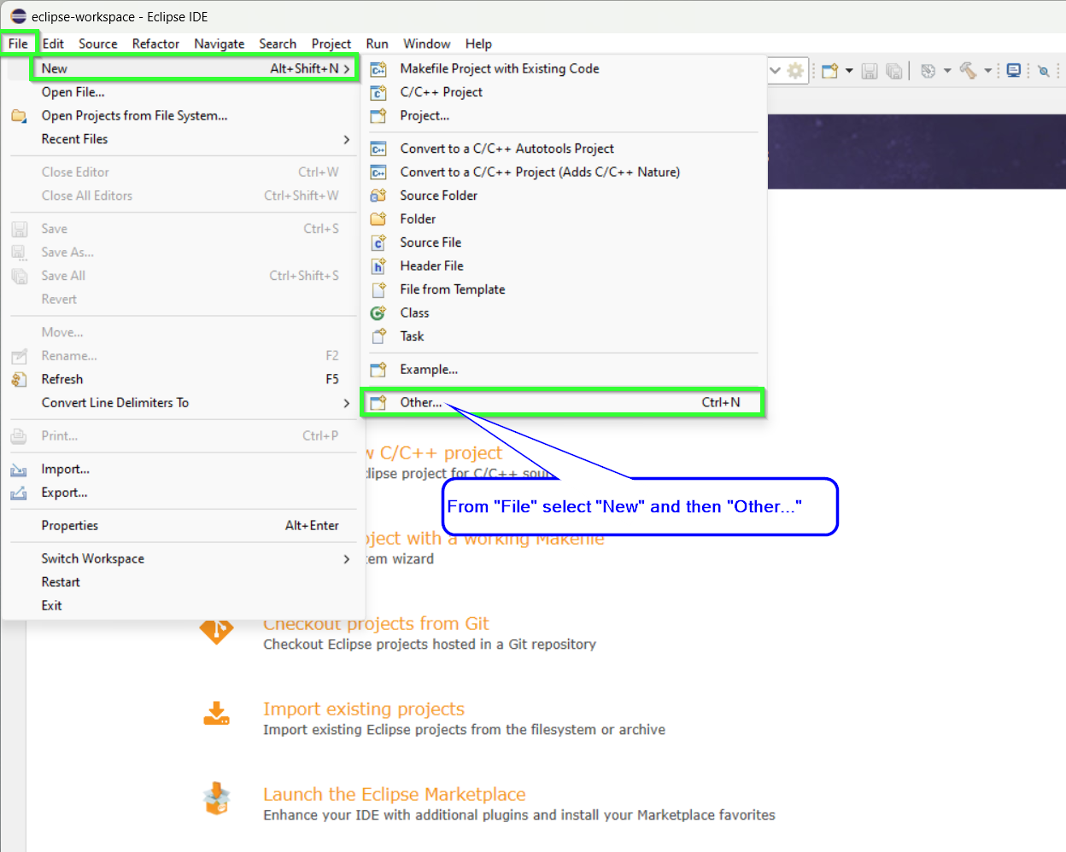Click the Launch the Eclipse Marketplace icon
The height and width of the screenshot is (852, 1066).
(x=217, y=799)
